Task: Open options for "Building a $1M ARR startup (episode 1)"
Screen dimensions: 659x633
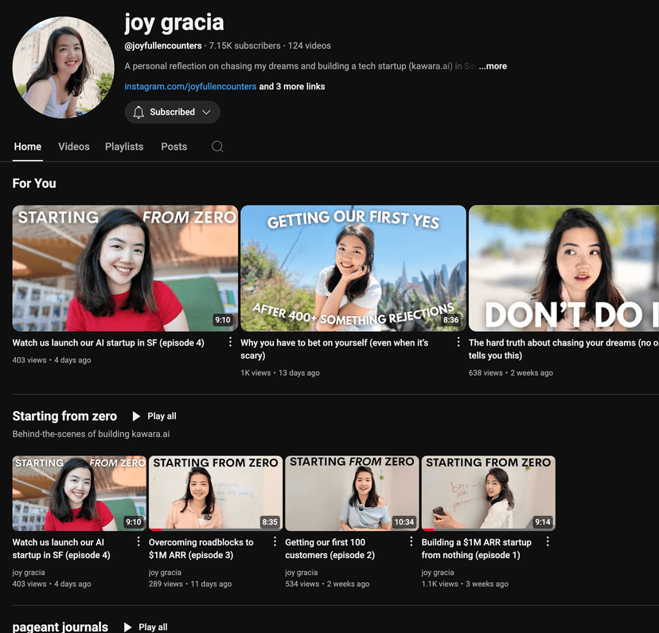Action: click(x=547, y=541)
